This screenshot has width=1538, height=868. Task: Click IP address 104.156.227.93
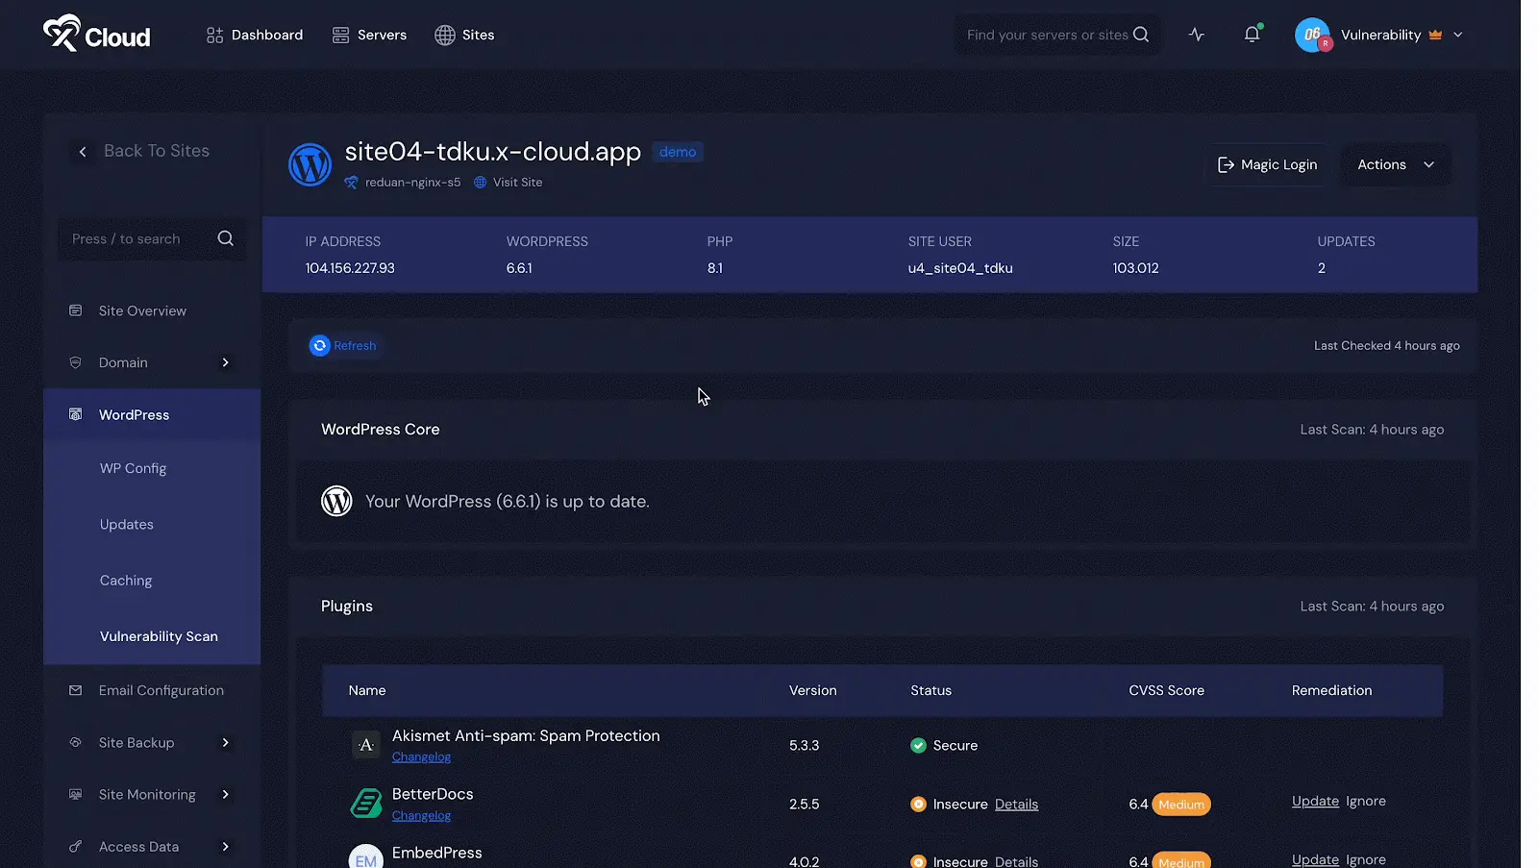point(350,268)
